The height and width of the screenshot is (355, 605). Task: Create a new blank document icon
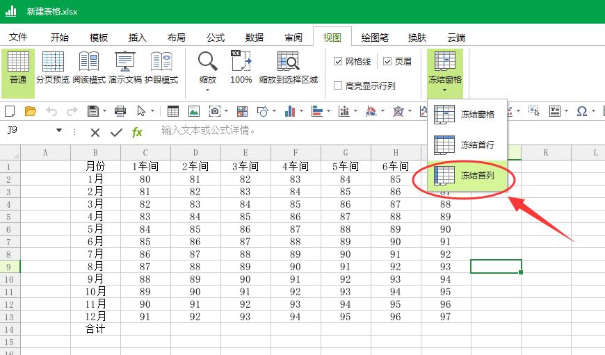pyautogui.click(x=10, y=111)
